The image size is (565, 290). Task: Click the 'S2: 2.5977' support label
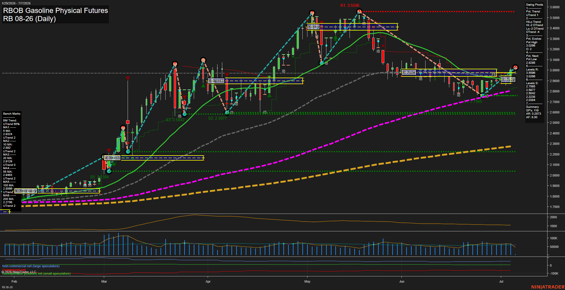pyautogui.click(x=217, y=118)
